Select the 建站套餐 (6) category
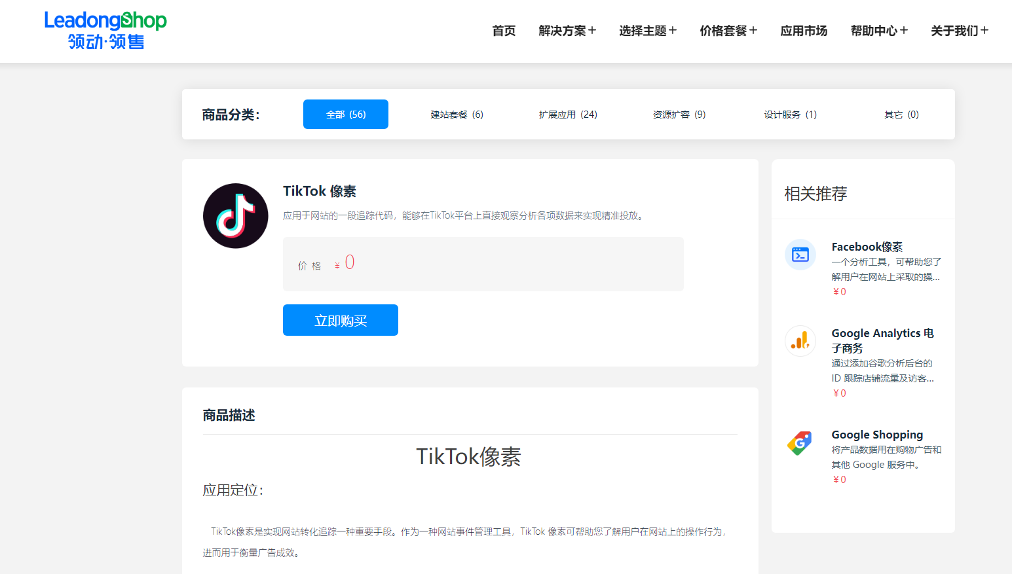1012x574 pixels. pyautogui.click(x=457, y=115)
